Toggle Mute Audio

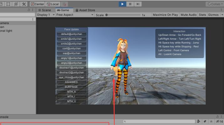point(189,15)
